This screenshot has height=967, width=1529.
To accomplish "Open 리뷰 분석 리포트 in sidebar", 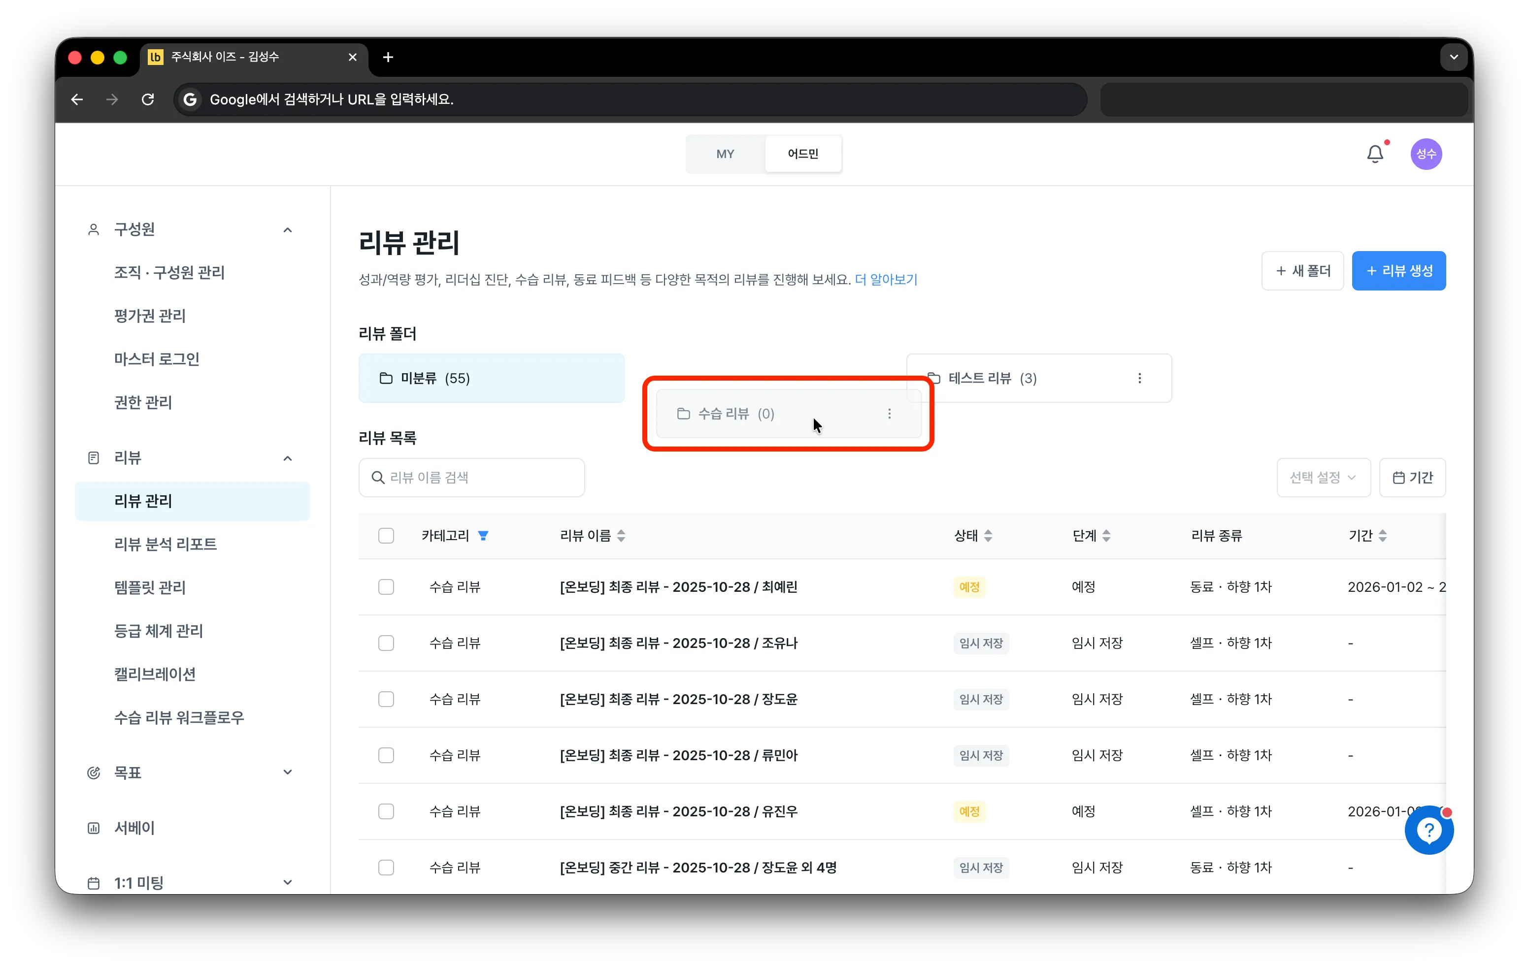I will click(165, 544).
